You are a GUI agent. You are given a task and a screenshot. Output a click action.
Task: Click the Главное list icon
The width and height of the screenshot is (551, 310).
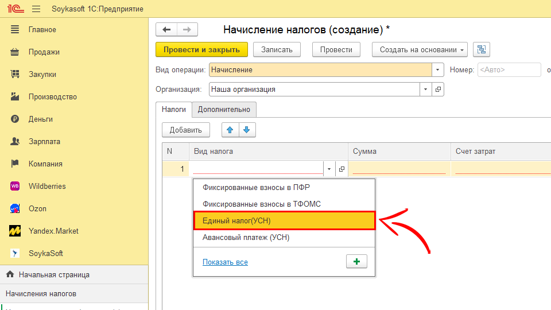tap(15, 29)
